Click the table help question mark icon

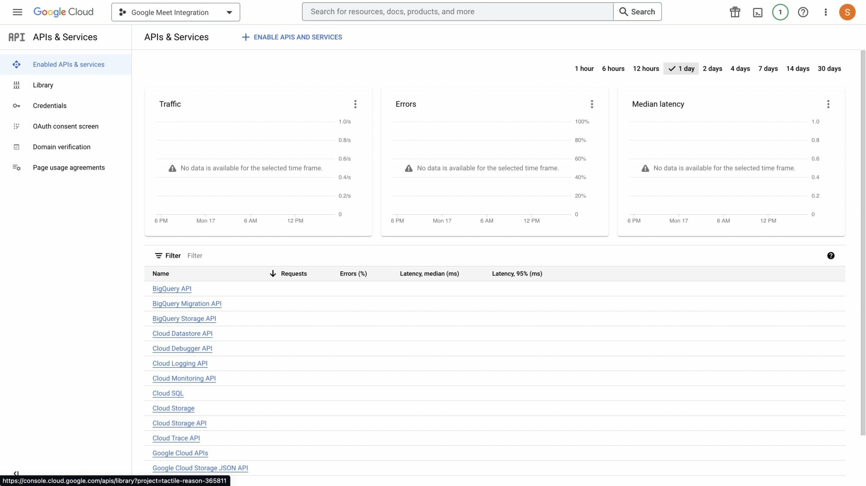click(831, 255)
